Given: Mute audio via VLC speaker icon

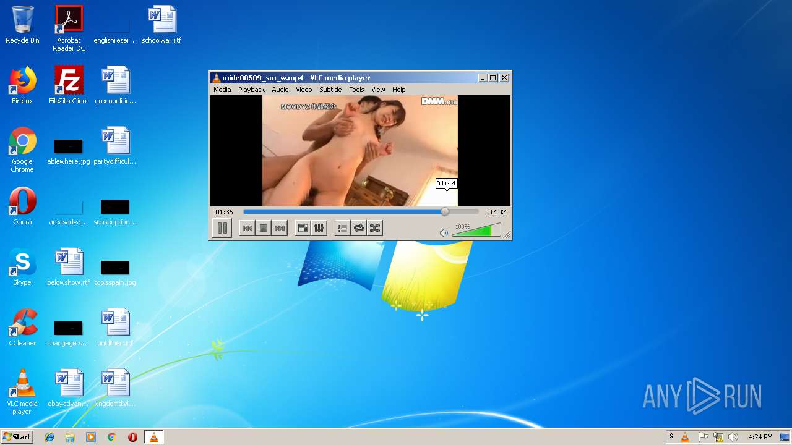Looking at the screenshot, I should (x=444, y=233).
